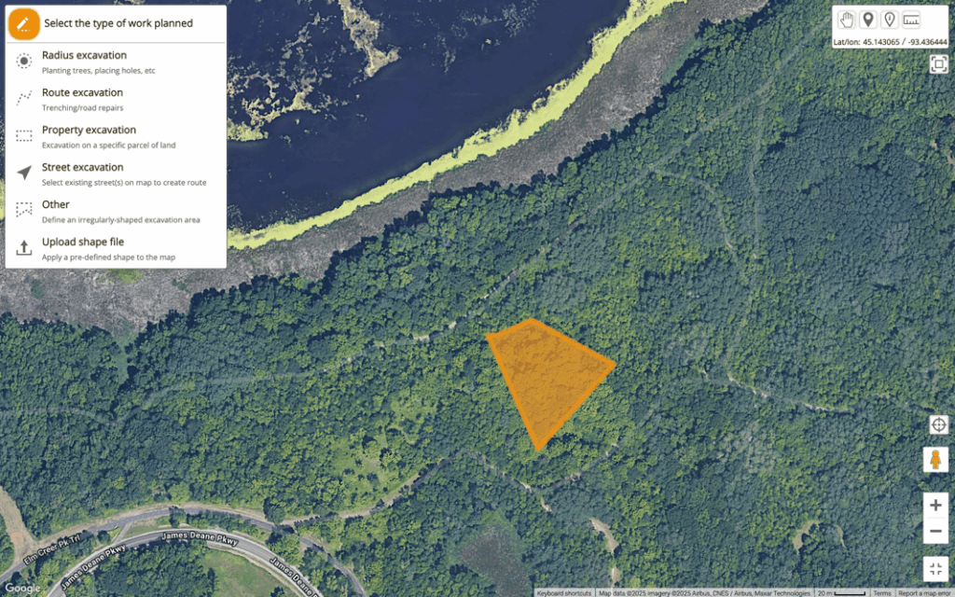Image resolution: width=955 pixels, height=597 pixels.
Task: Select the solid location pin tool
Action: tap(868, 20)
